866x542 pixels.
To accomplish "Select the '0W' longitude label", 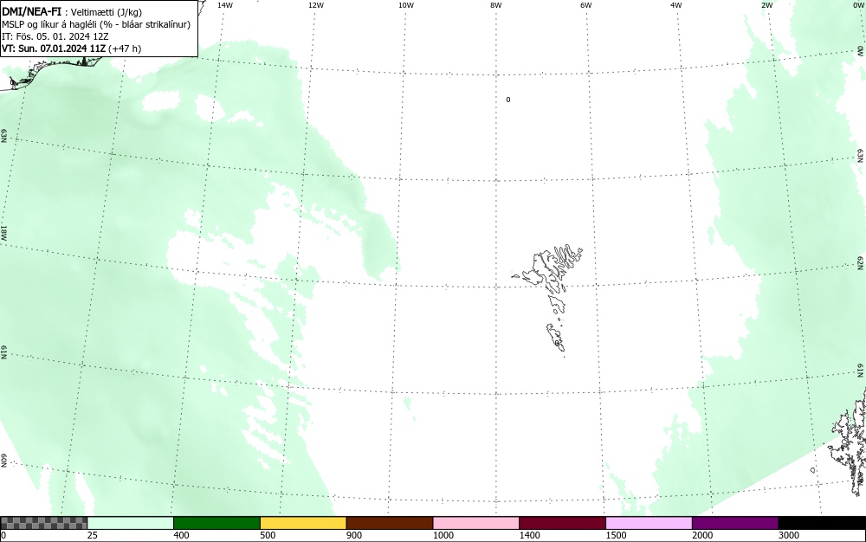I will (857, 5).
